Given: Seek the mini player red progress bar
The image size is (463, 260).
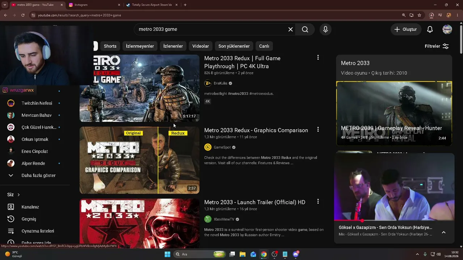Looking at the screenshot, I should click(394, 220).
